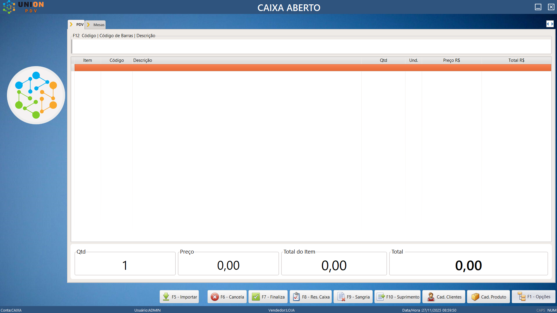The image size is (557, 313).
Task: Select the PDV tab
Action: pyautogui.click(x=80, y=24)
